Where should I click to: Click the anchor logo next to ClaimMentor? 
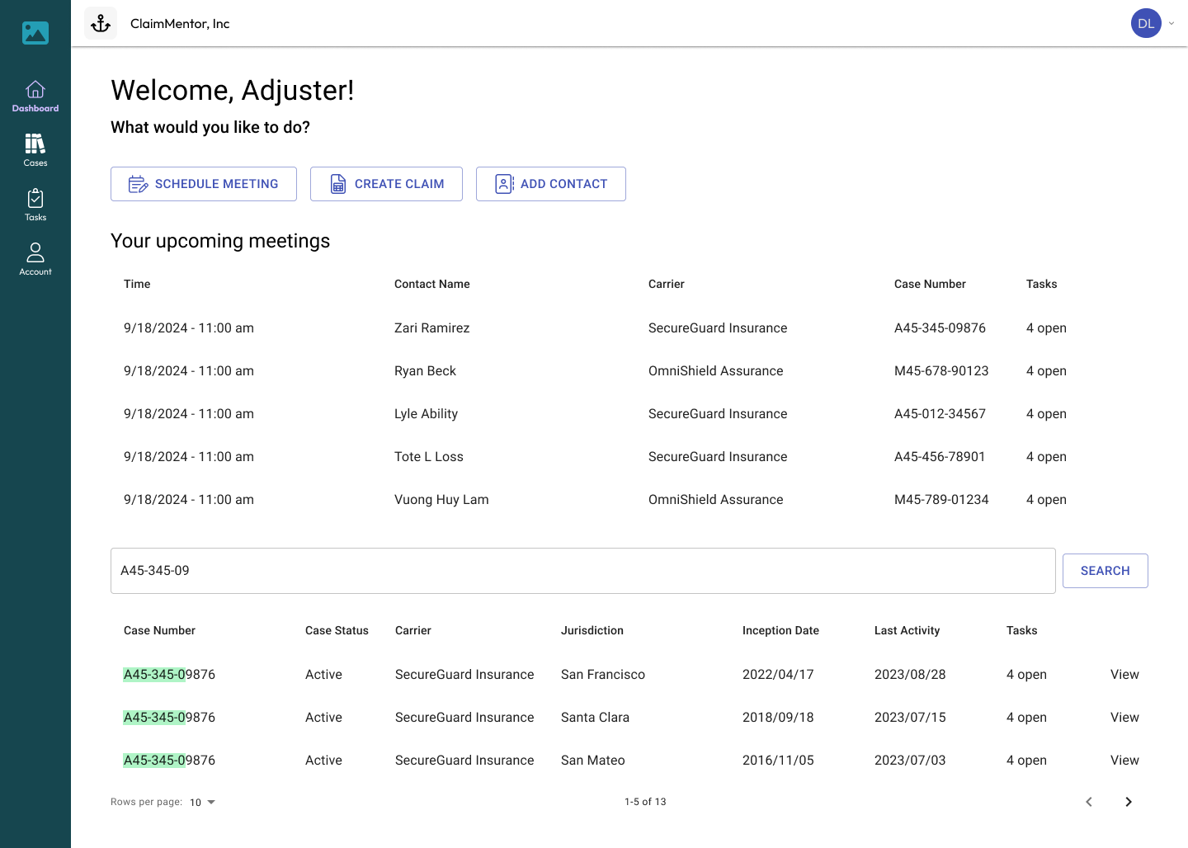pos(100,23)
